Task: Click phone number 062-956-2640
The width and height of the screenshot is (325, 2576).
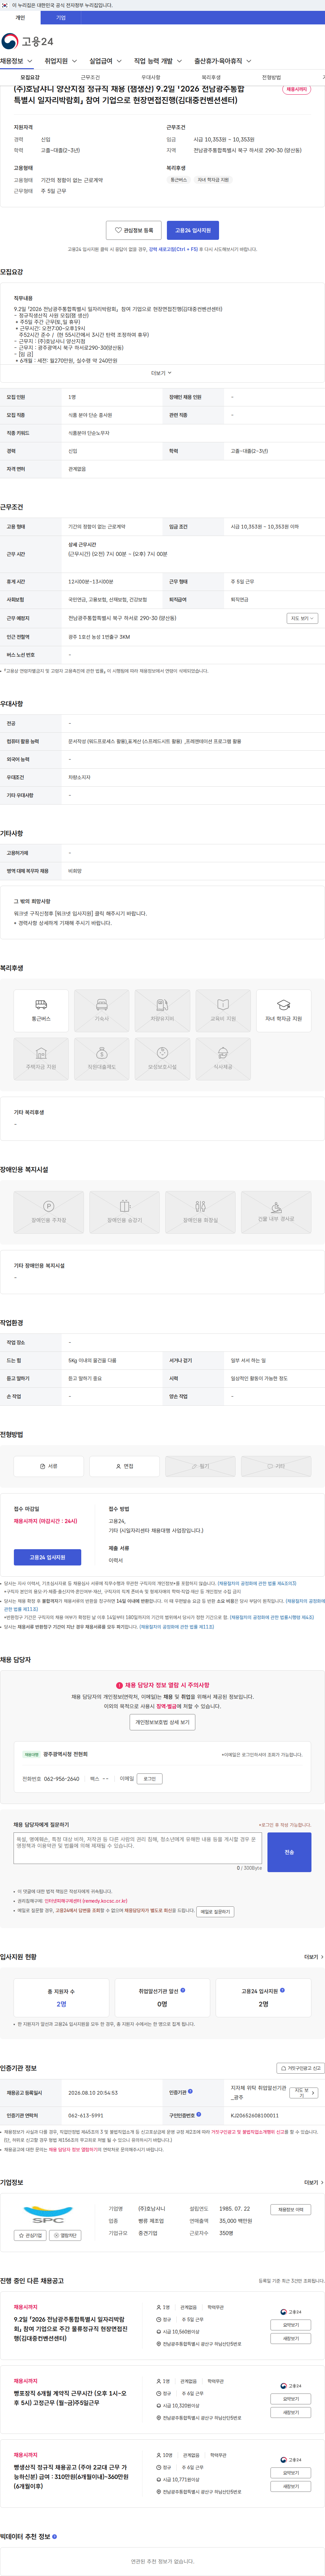Action: click(62, 1779)
